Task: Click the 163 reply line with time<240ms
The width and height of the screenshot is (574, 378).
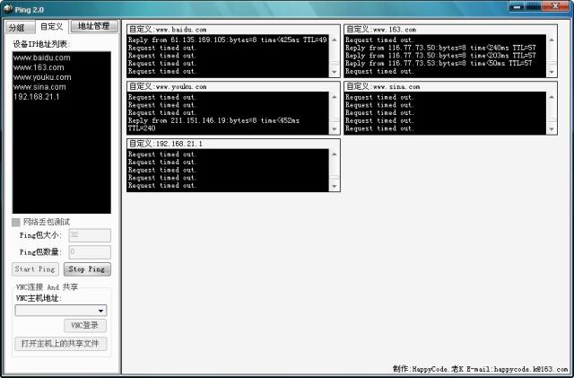Action: (x=440, y=48)
